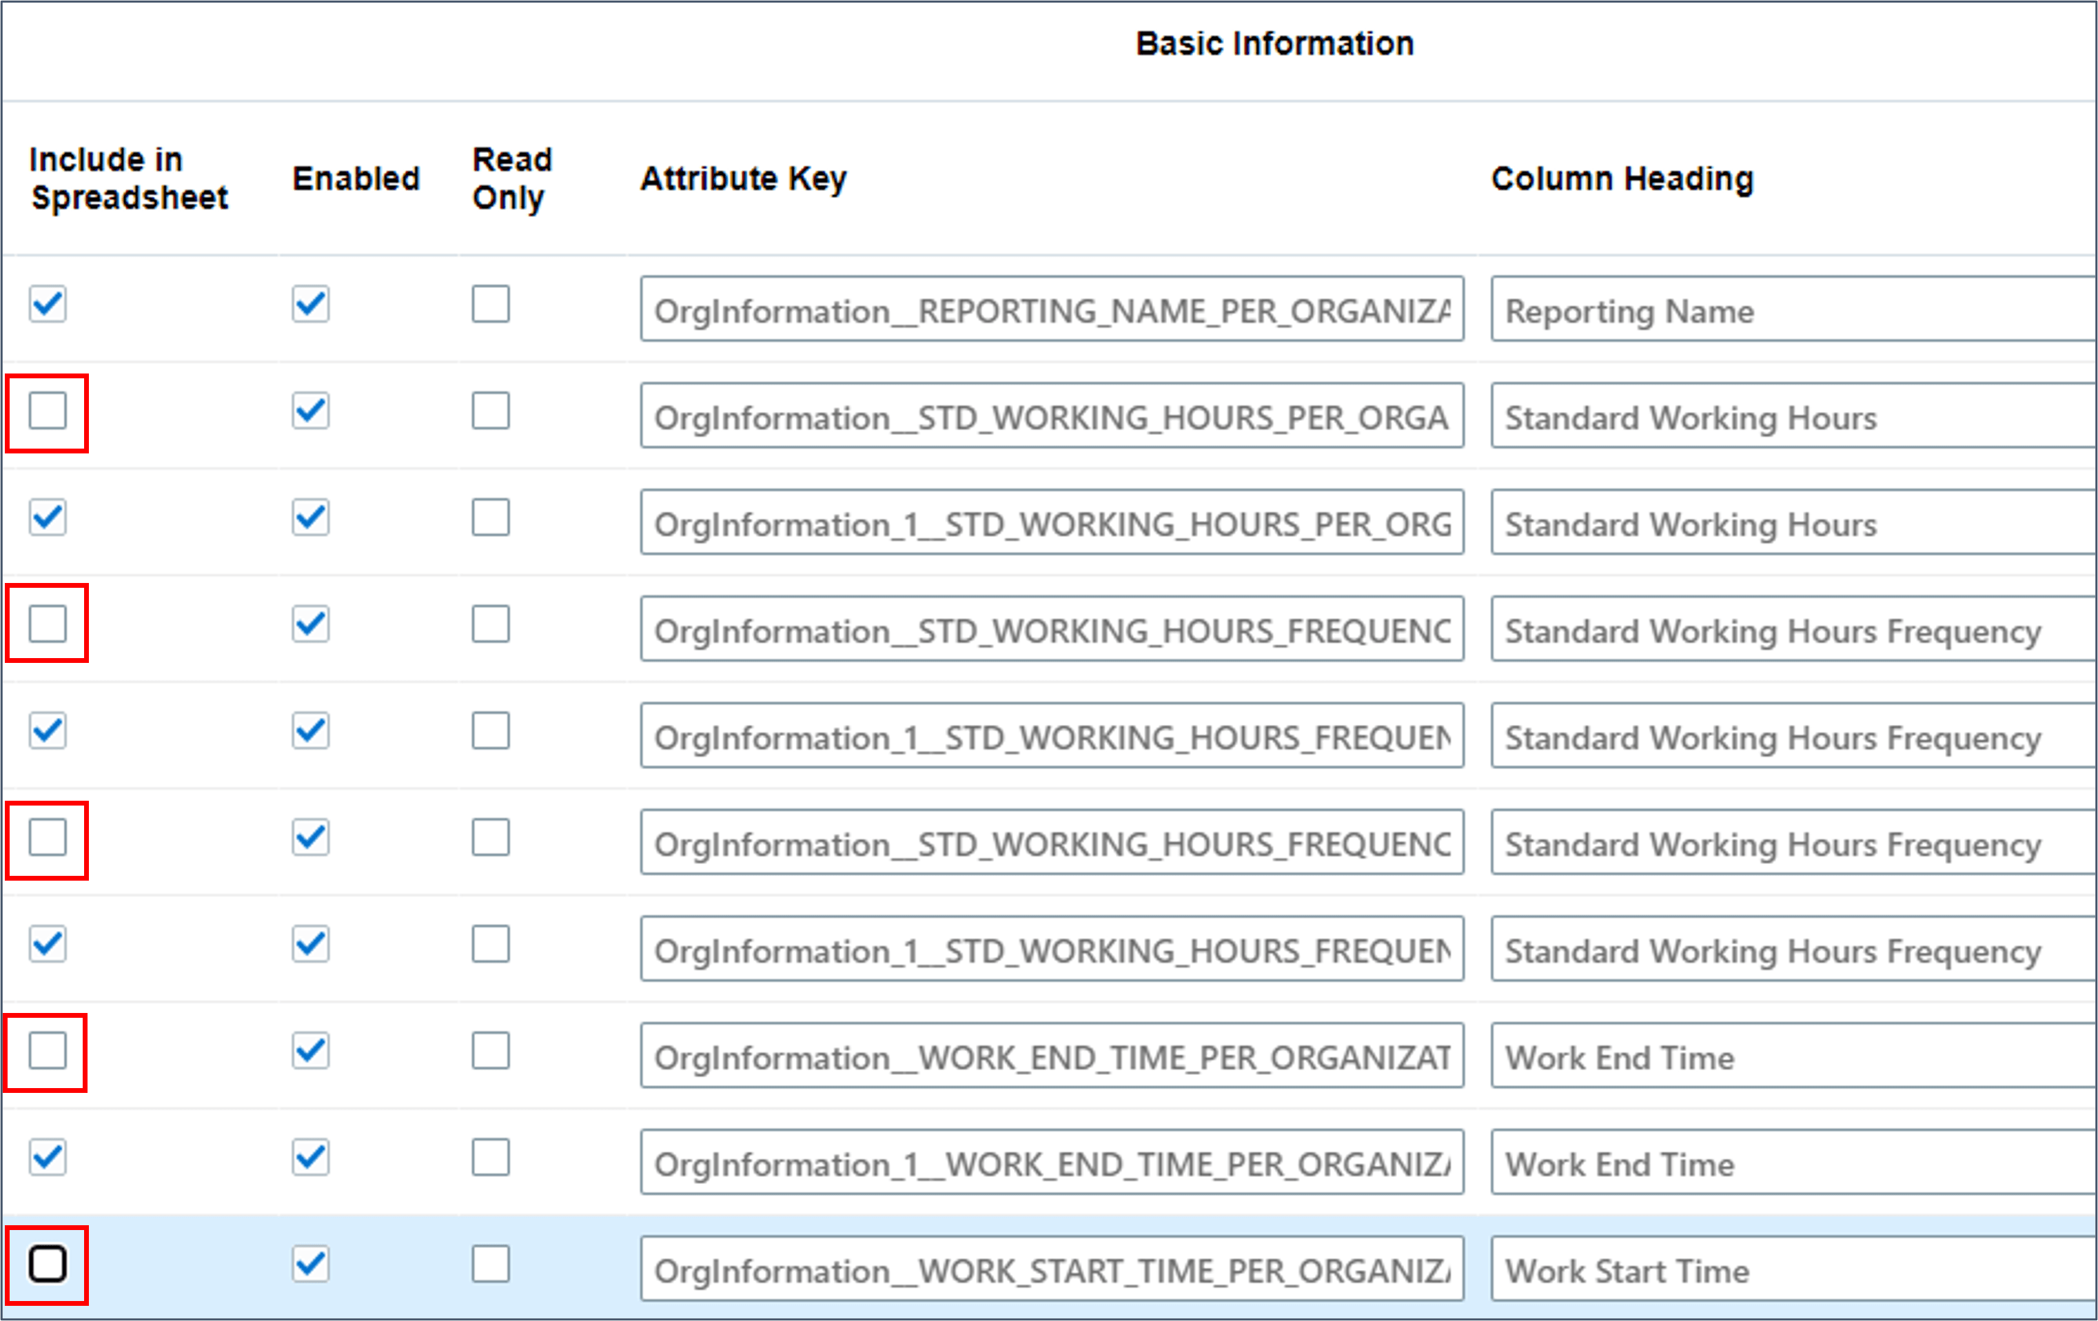Check Read Only for Reporting Name row
The image size is (2098, 1321).
491,304
